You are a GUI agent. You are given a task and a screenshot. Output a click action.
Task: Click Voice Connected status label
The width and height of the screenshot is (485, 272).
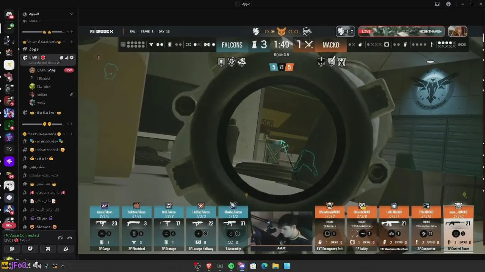tap(24, 235)
